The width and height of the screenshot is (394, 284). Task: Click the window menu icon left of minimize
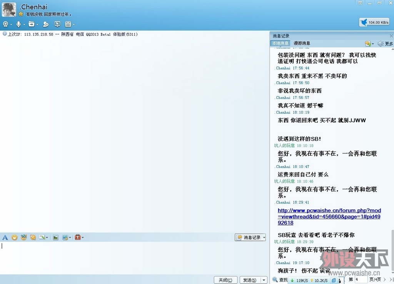[x=360, y=3]
